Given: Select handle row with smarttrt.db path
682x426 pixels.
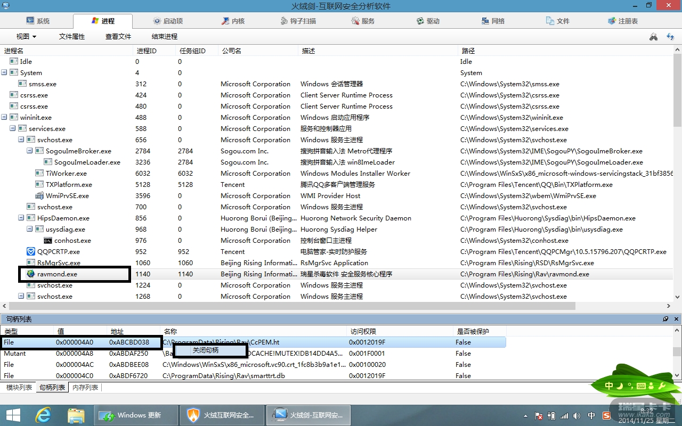Looking at the screenshot, I should pos(253,375).
